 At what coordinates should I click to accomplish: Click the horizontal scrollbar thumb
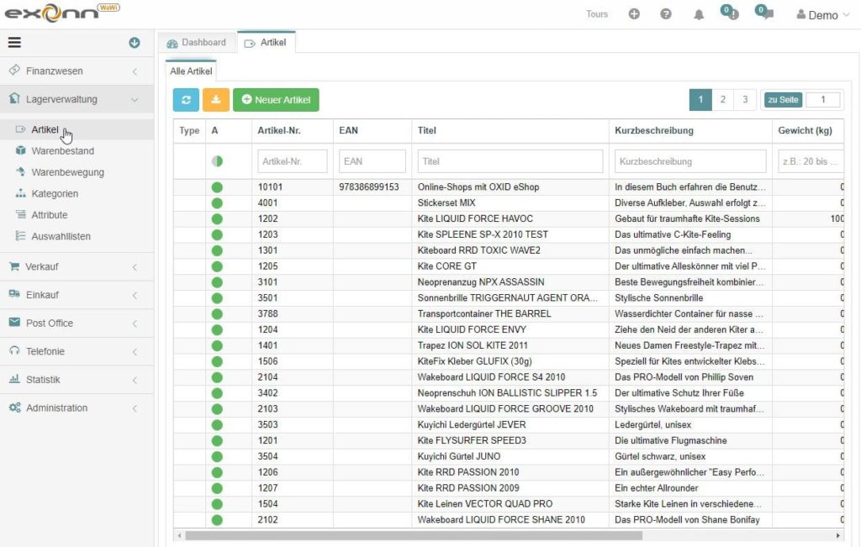(x=414, y=535)
